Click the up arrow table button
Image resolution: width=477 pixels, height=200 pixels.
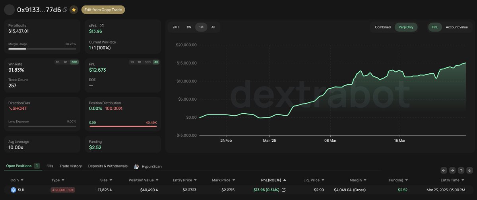pyautogui.click(x=461, y=170)
